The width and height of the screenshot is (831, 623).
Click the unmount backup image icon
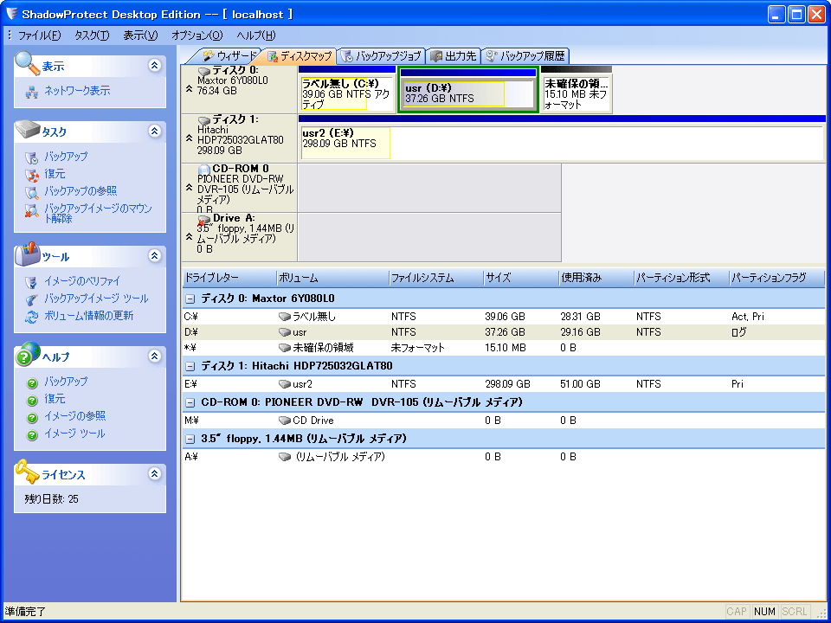pos(32,211)
